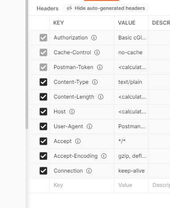Viewport: 170px width, 208px height.
Task: Uncheck the Host header checkbox
Action: pyautogui.click(x=43, y=112)
